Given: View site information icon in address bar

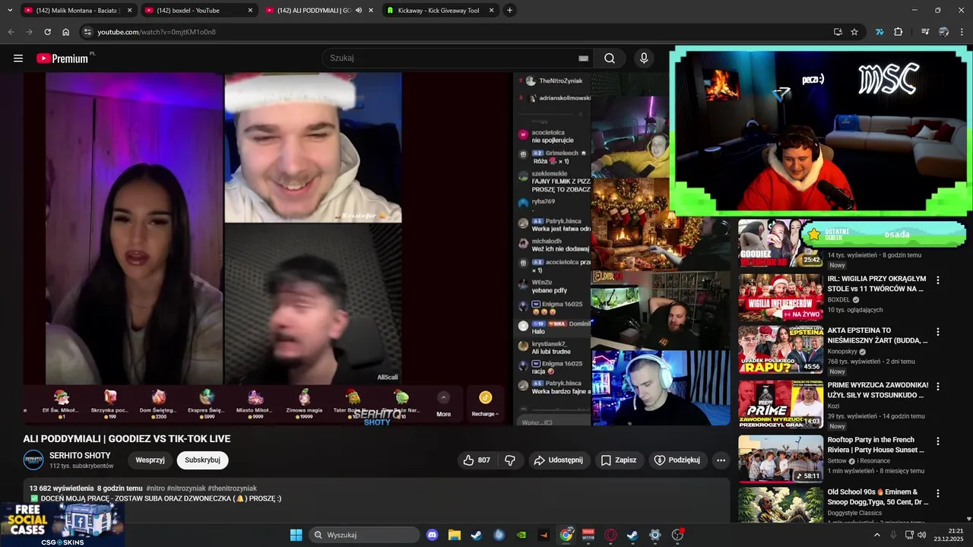Looking at the screenshot, I should click(x=87, y=32).
